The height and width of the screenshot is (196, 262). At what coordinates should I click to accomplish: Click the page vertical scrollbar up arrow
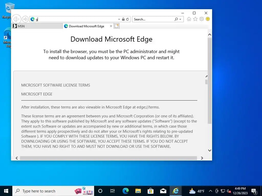tap(210, 35)
